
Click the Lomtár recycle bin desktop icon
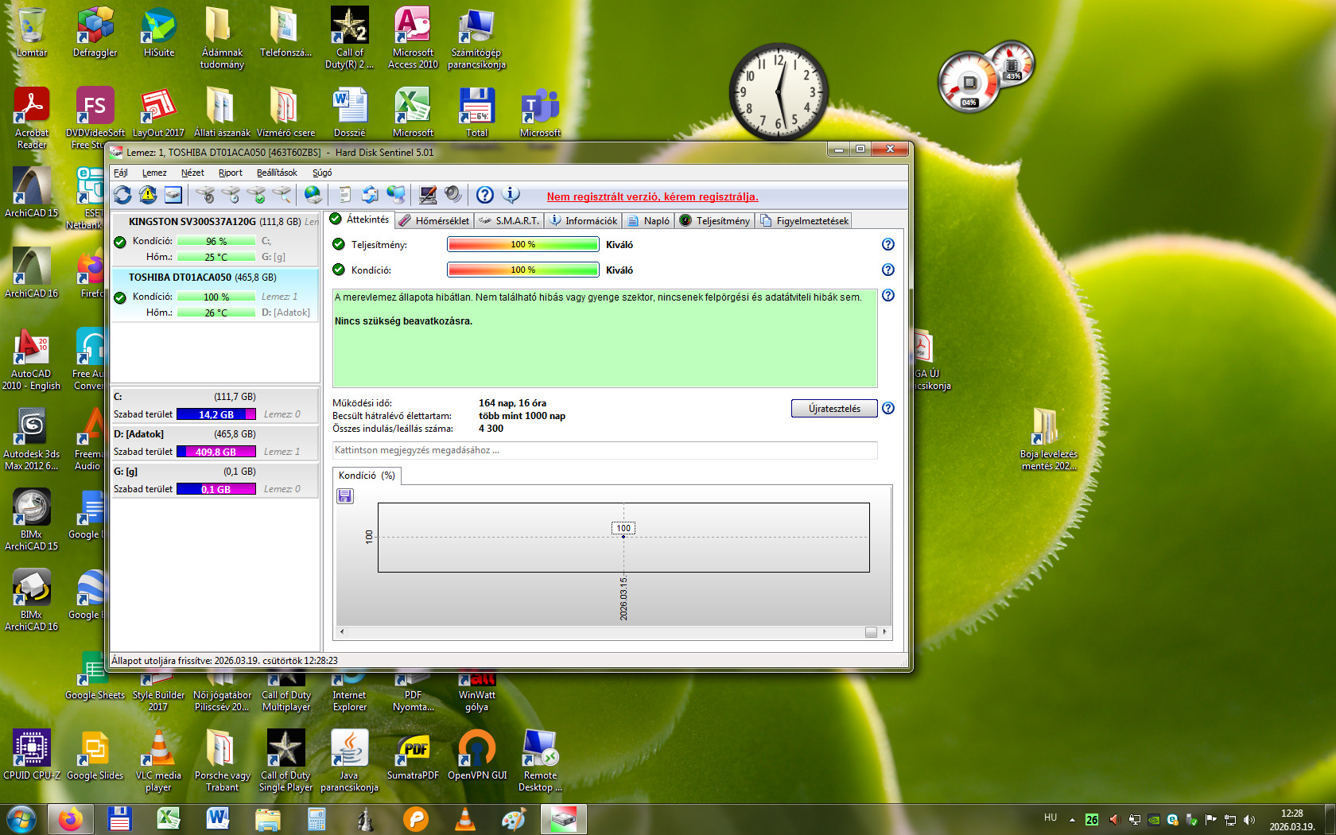pos(32,32)
